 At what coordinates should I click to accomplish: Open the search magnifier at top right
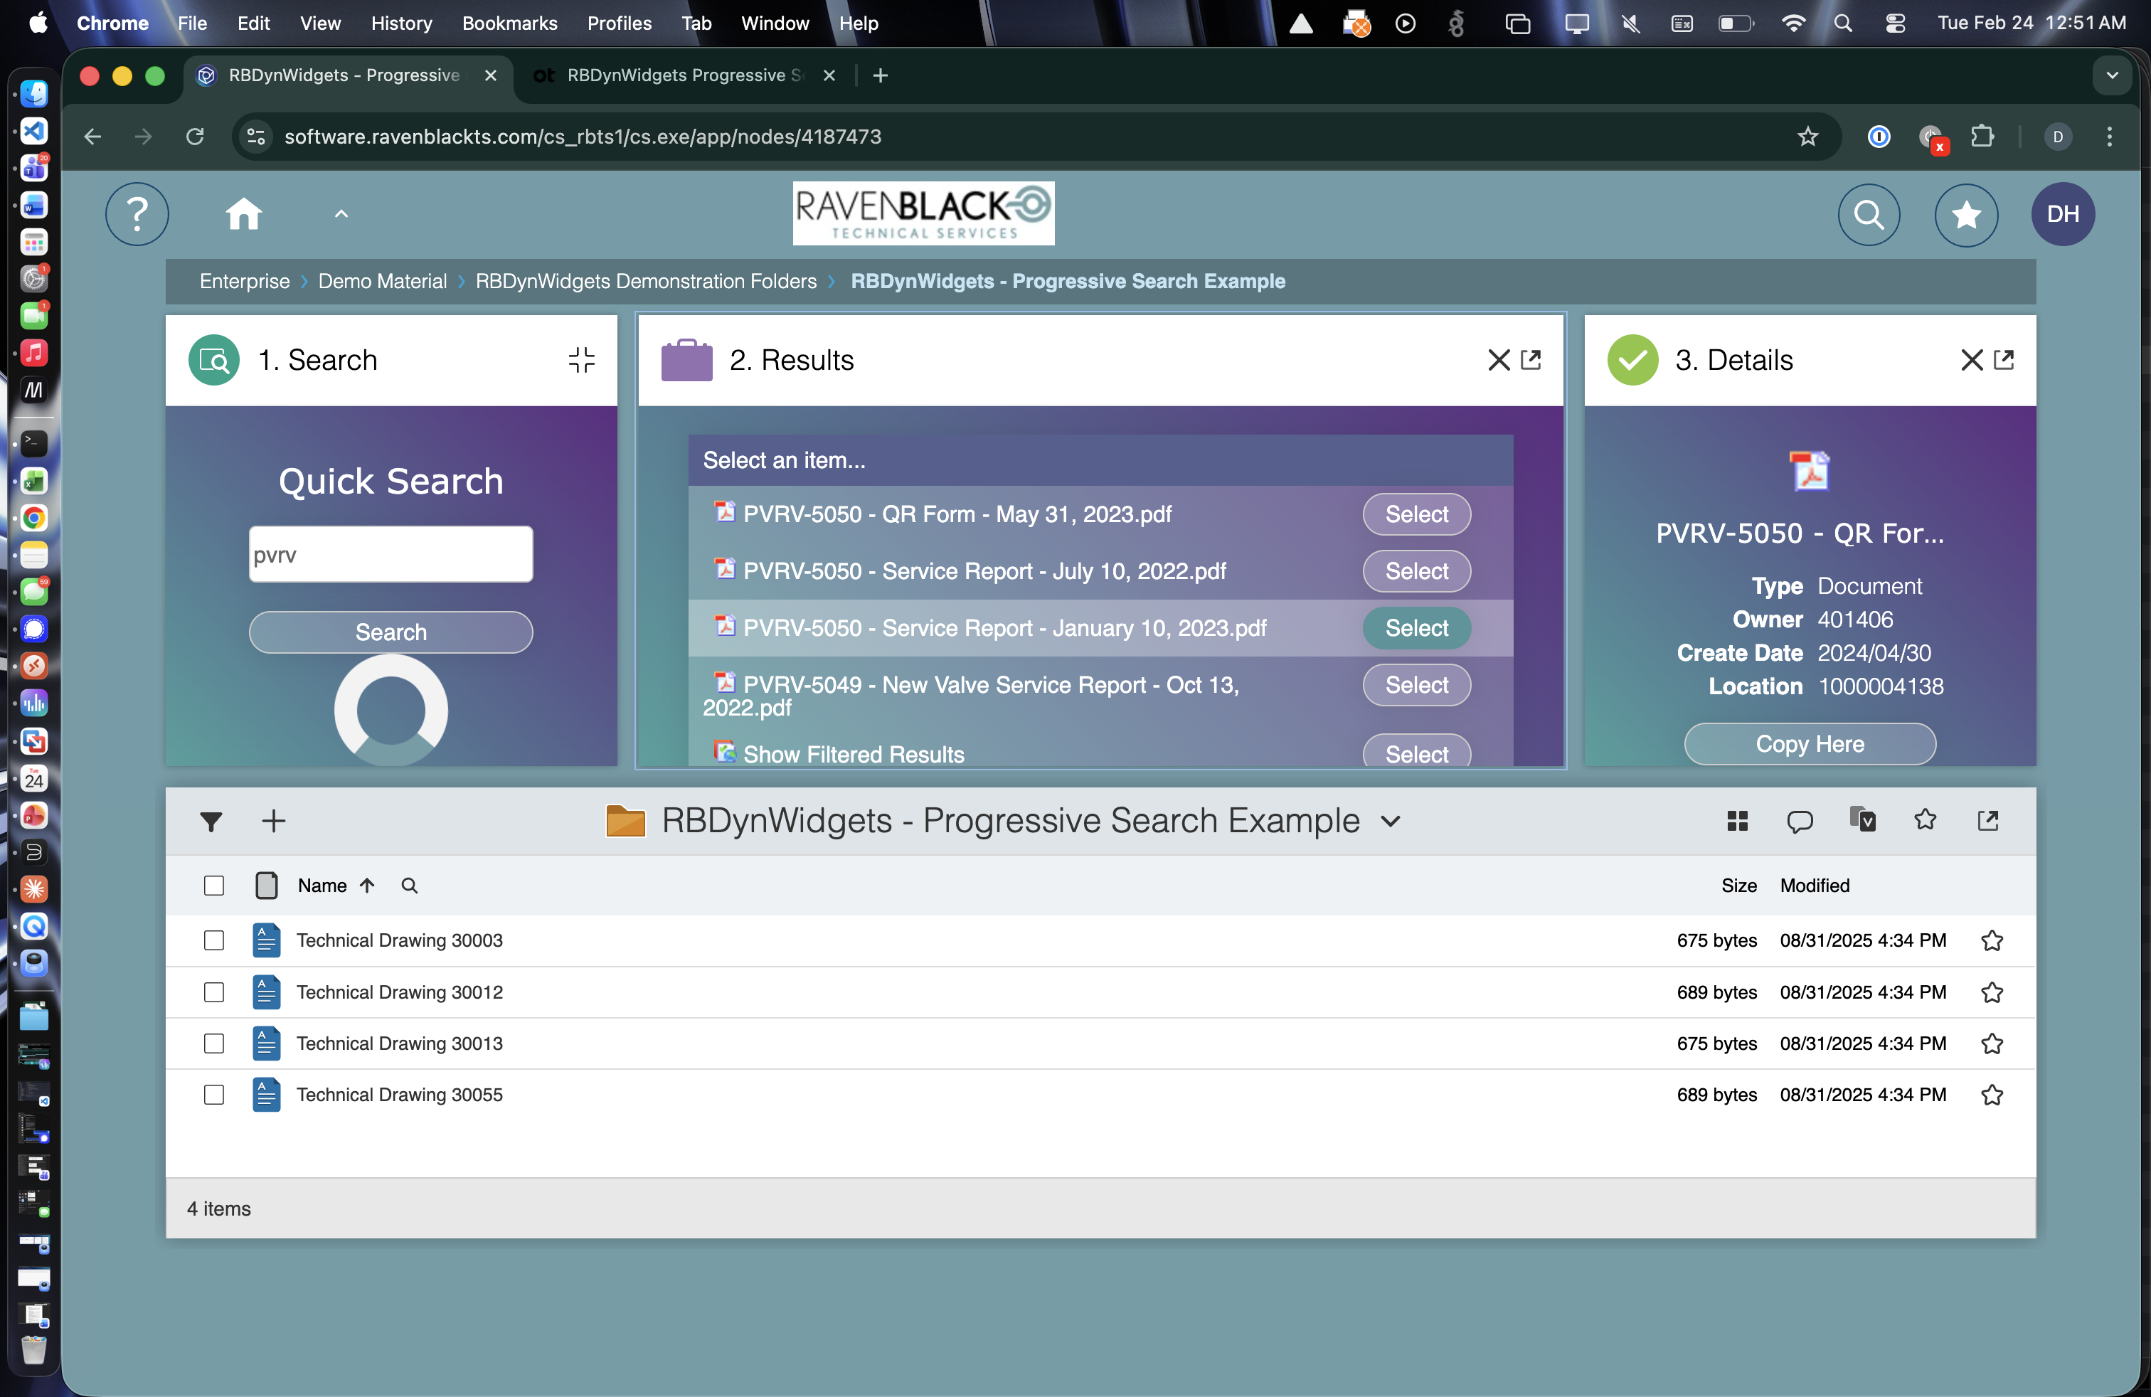[x=1870, y=214]
